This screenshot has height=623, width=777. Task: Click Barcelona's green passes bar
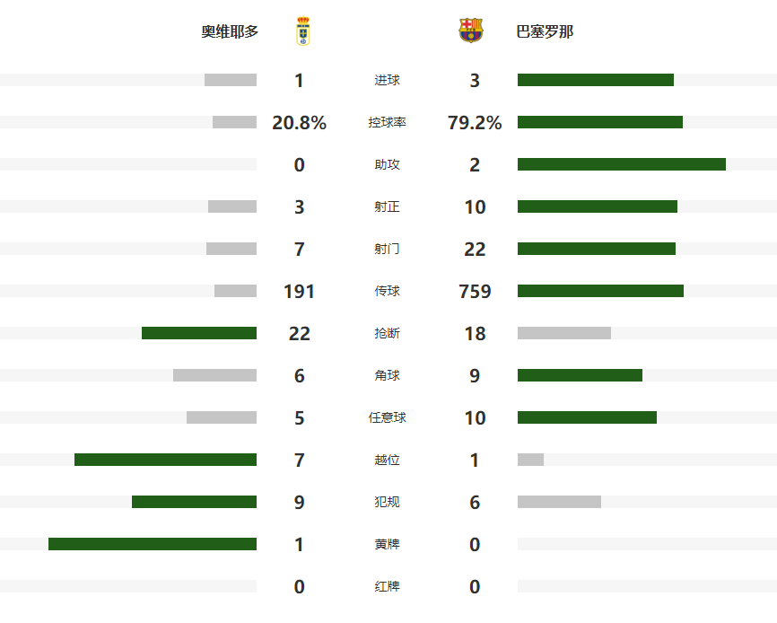point(600,291)
